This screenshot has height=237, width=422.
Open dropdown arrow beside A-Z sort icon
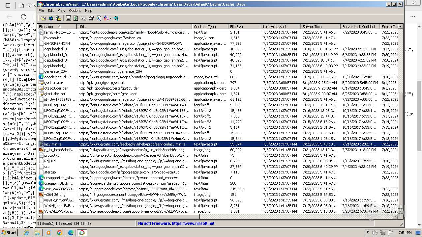[x=110, y=18]
